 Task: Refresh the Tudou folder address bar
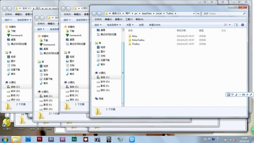coord(198,13)
